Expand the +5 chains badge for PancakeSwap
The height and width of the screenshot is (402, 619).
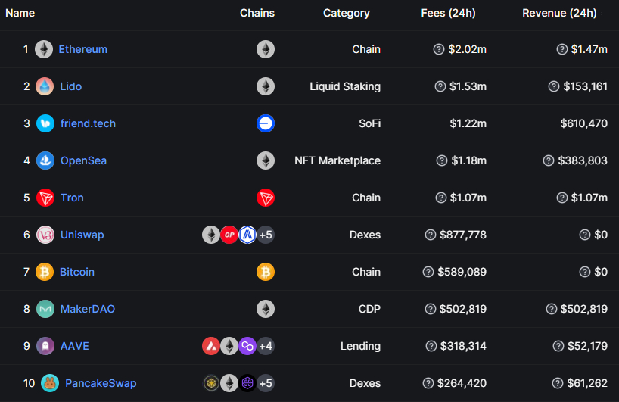(266, 383)
